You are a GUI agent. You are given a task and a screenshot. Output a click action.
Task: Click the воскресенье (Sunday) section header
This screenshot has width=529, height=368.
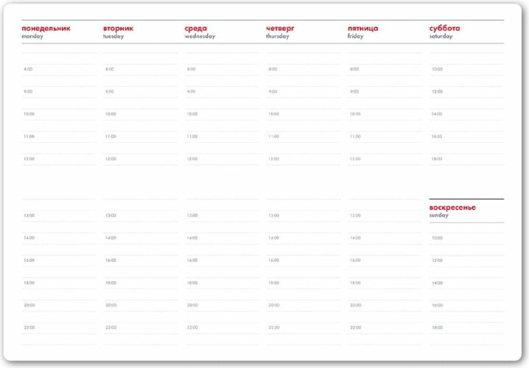[x=452, y=208]
